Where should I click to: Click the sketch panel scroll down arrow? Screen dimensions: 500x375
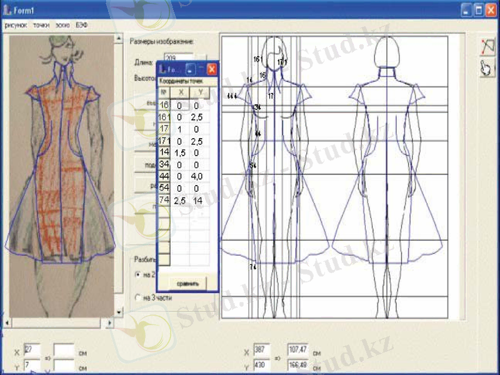point(119,312)
